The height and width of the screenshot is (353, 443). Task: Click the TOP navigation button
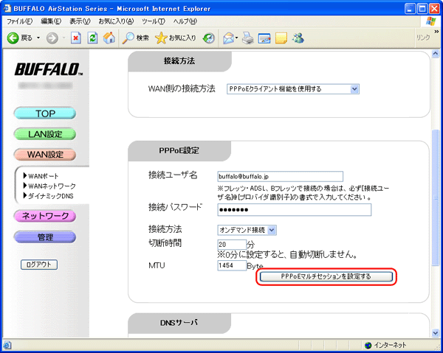coord(45,113)
